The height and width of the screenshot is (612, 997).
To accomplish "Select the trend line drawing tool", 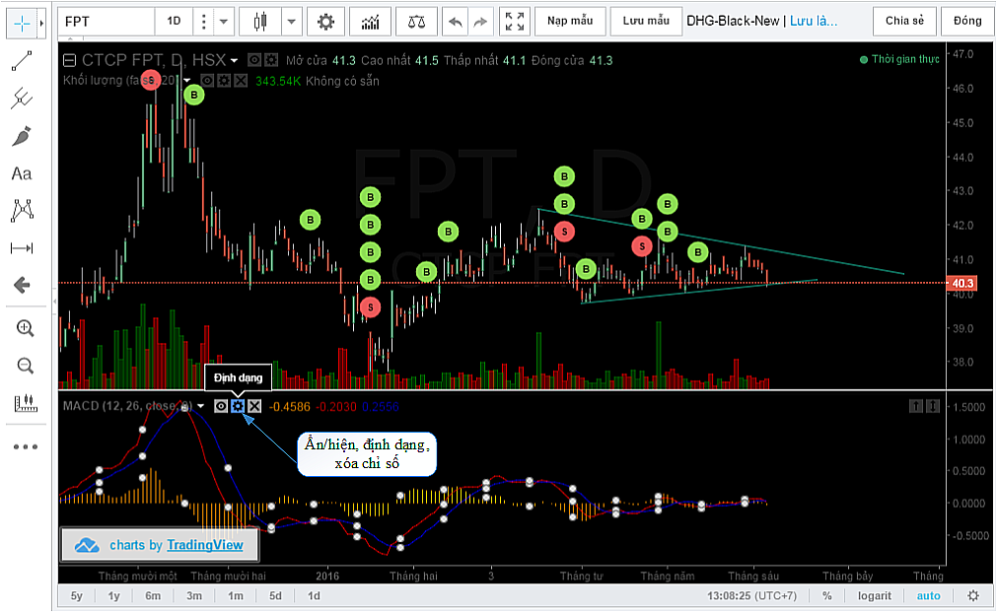I will coord(22,62).
